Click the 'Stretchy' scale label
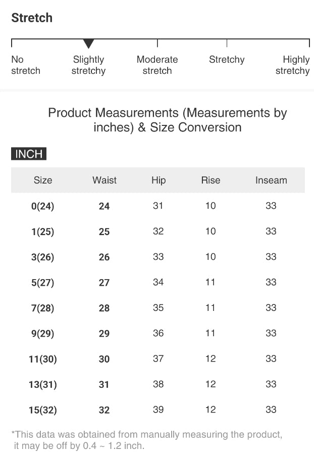 coord(227,60)
